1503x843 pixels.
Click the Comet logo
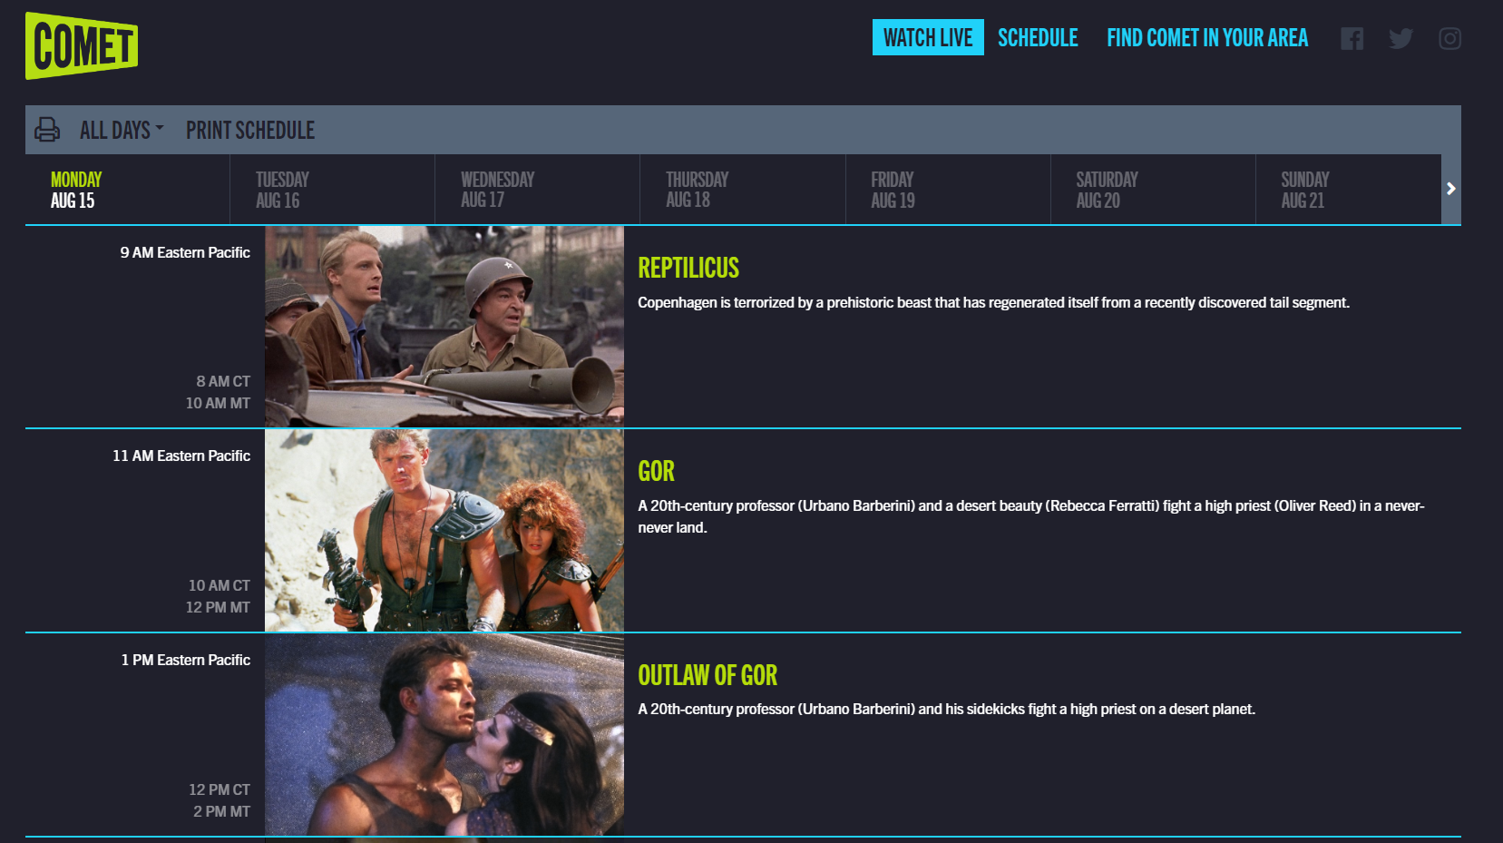coord(82,45)
